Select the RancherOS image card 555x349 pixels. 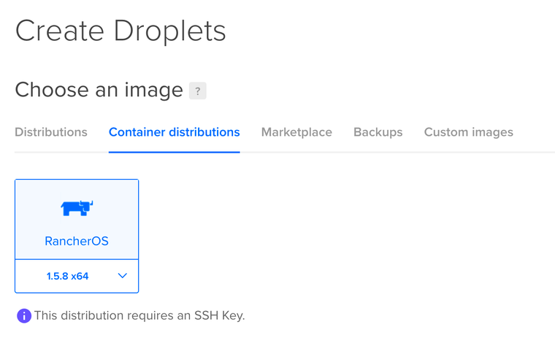(x=77, y=236)
